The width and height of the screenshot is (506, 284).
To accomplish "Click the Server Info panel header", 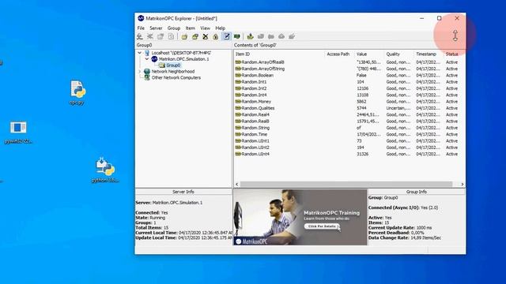I will [183, 192].
